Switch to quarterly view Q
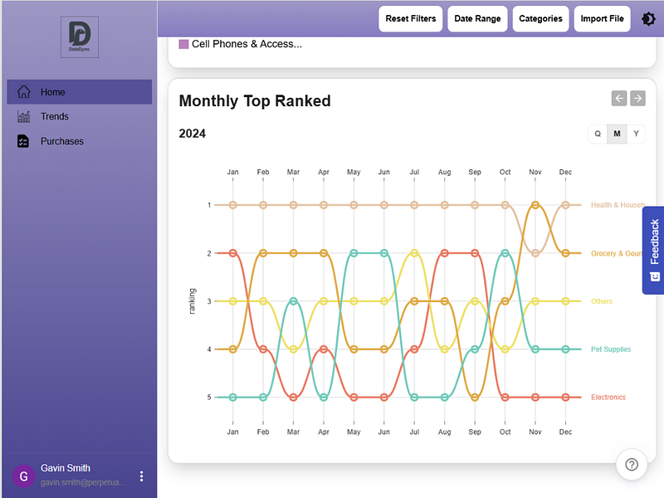 (x=598, y=134)
